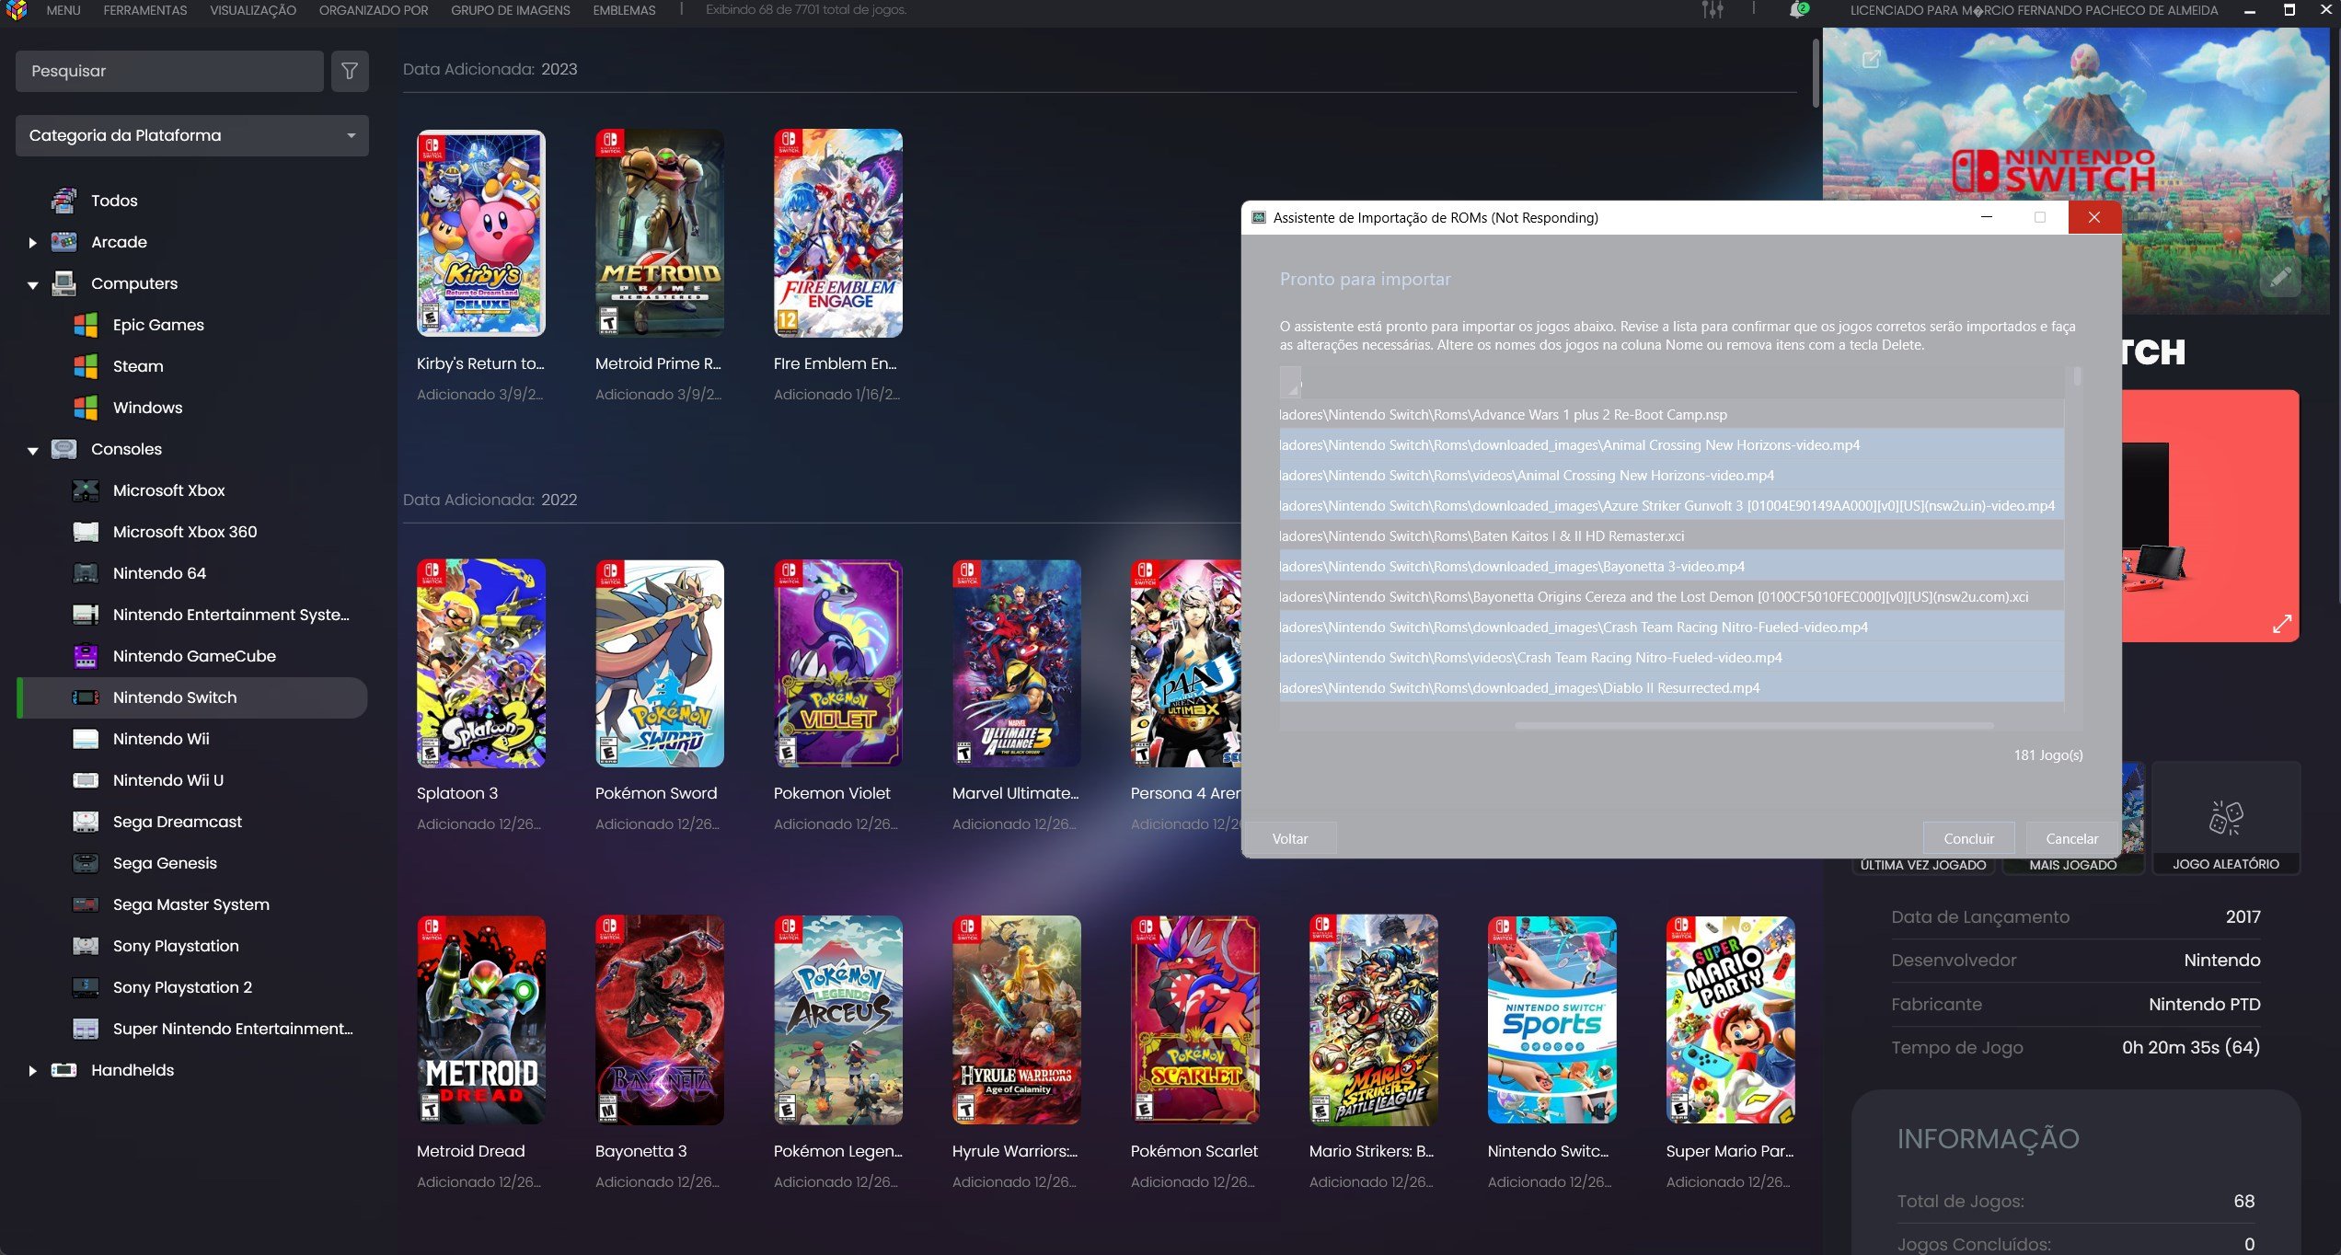Image resolution: width=2341 pixels, height=1255 pixels.
Task: Select the Handhelds category icon
Action: tap(63, 1070)
